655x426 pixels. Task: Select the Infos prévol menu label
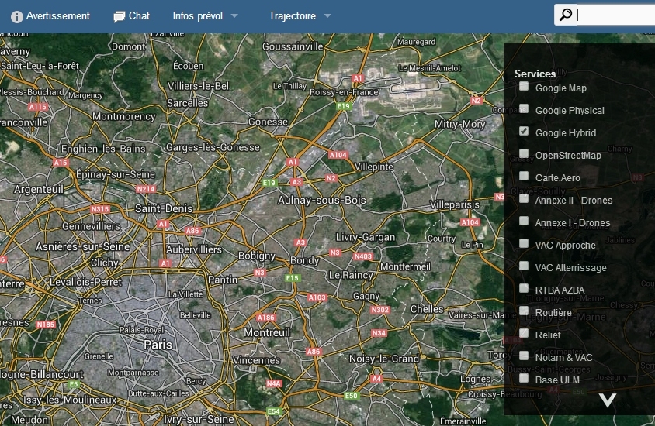(198, 15)
